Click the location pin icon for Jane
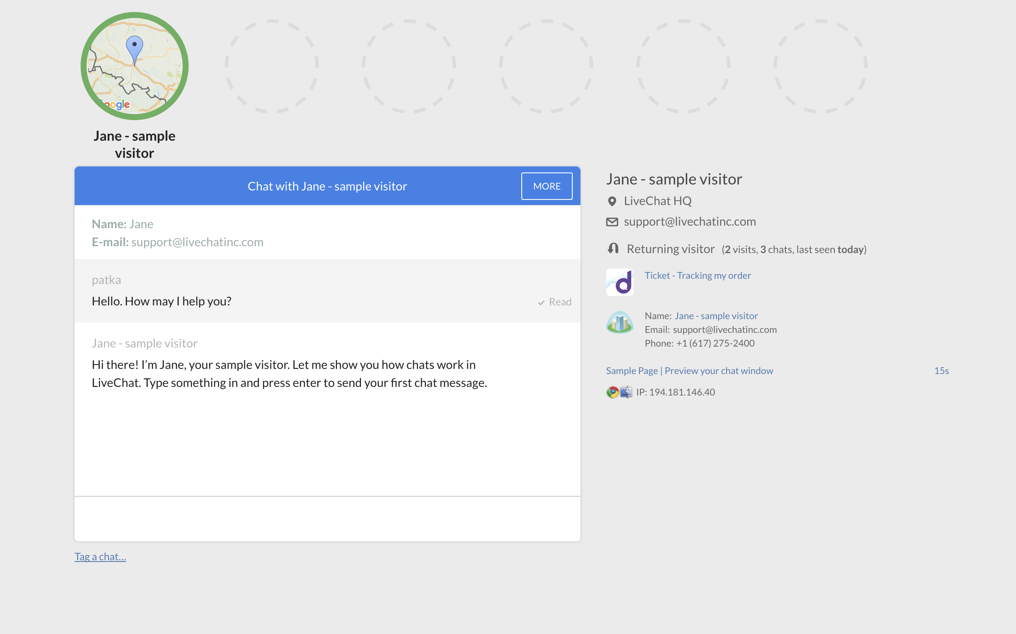Screen dimensions: 1016x634 click(612, 201)
